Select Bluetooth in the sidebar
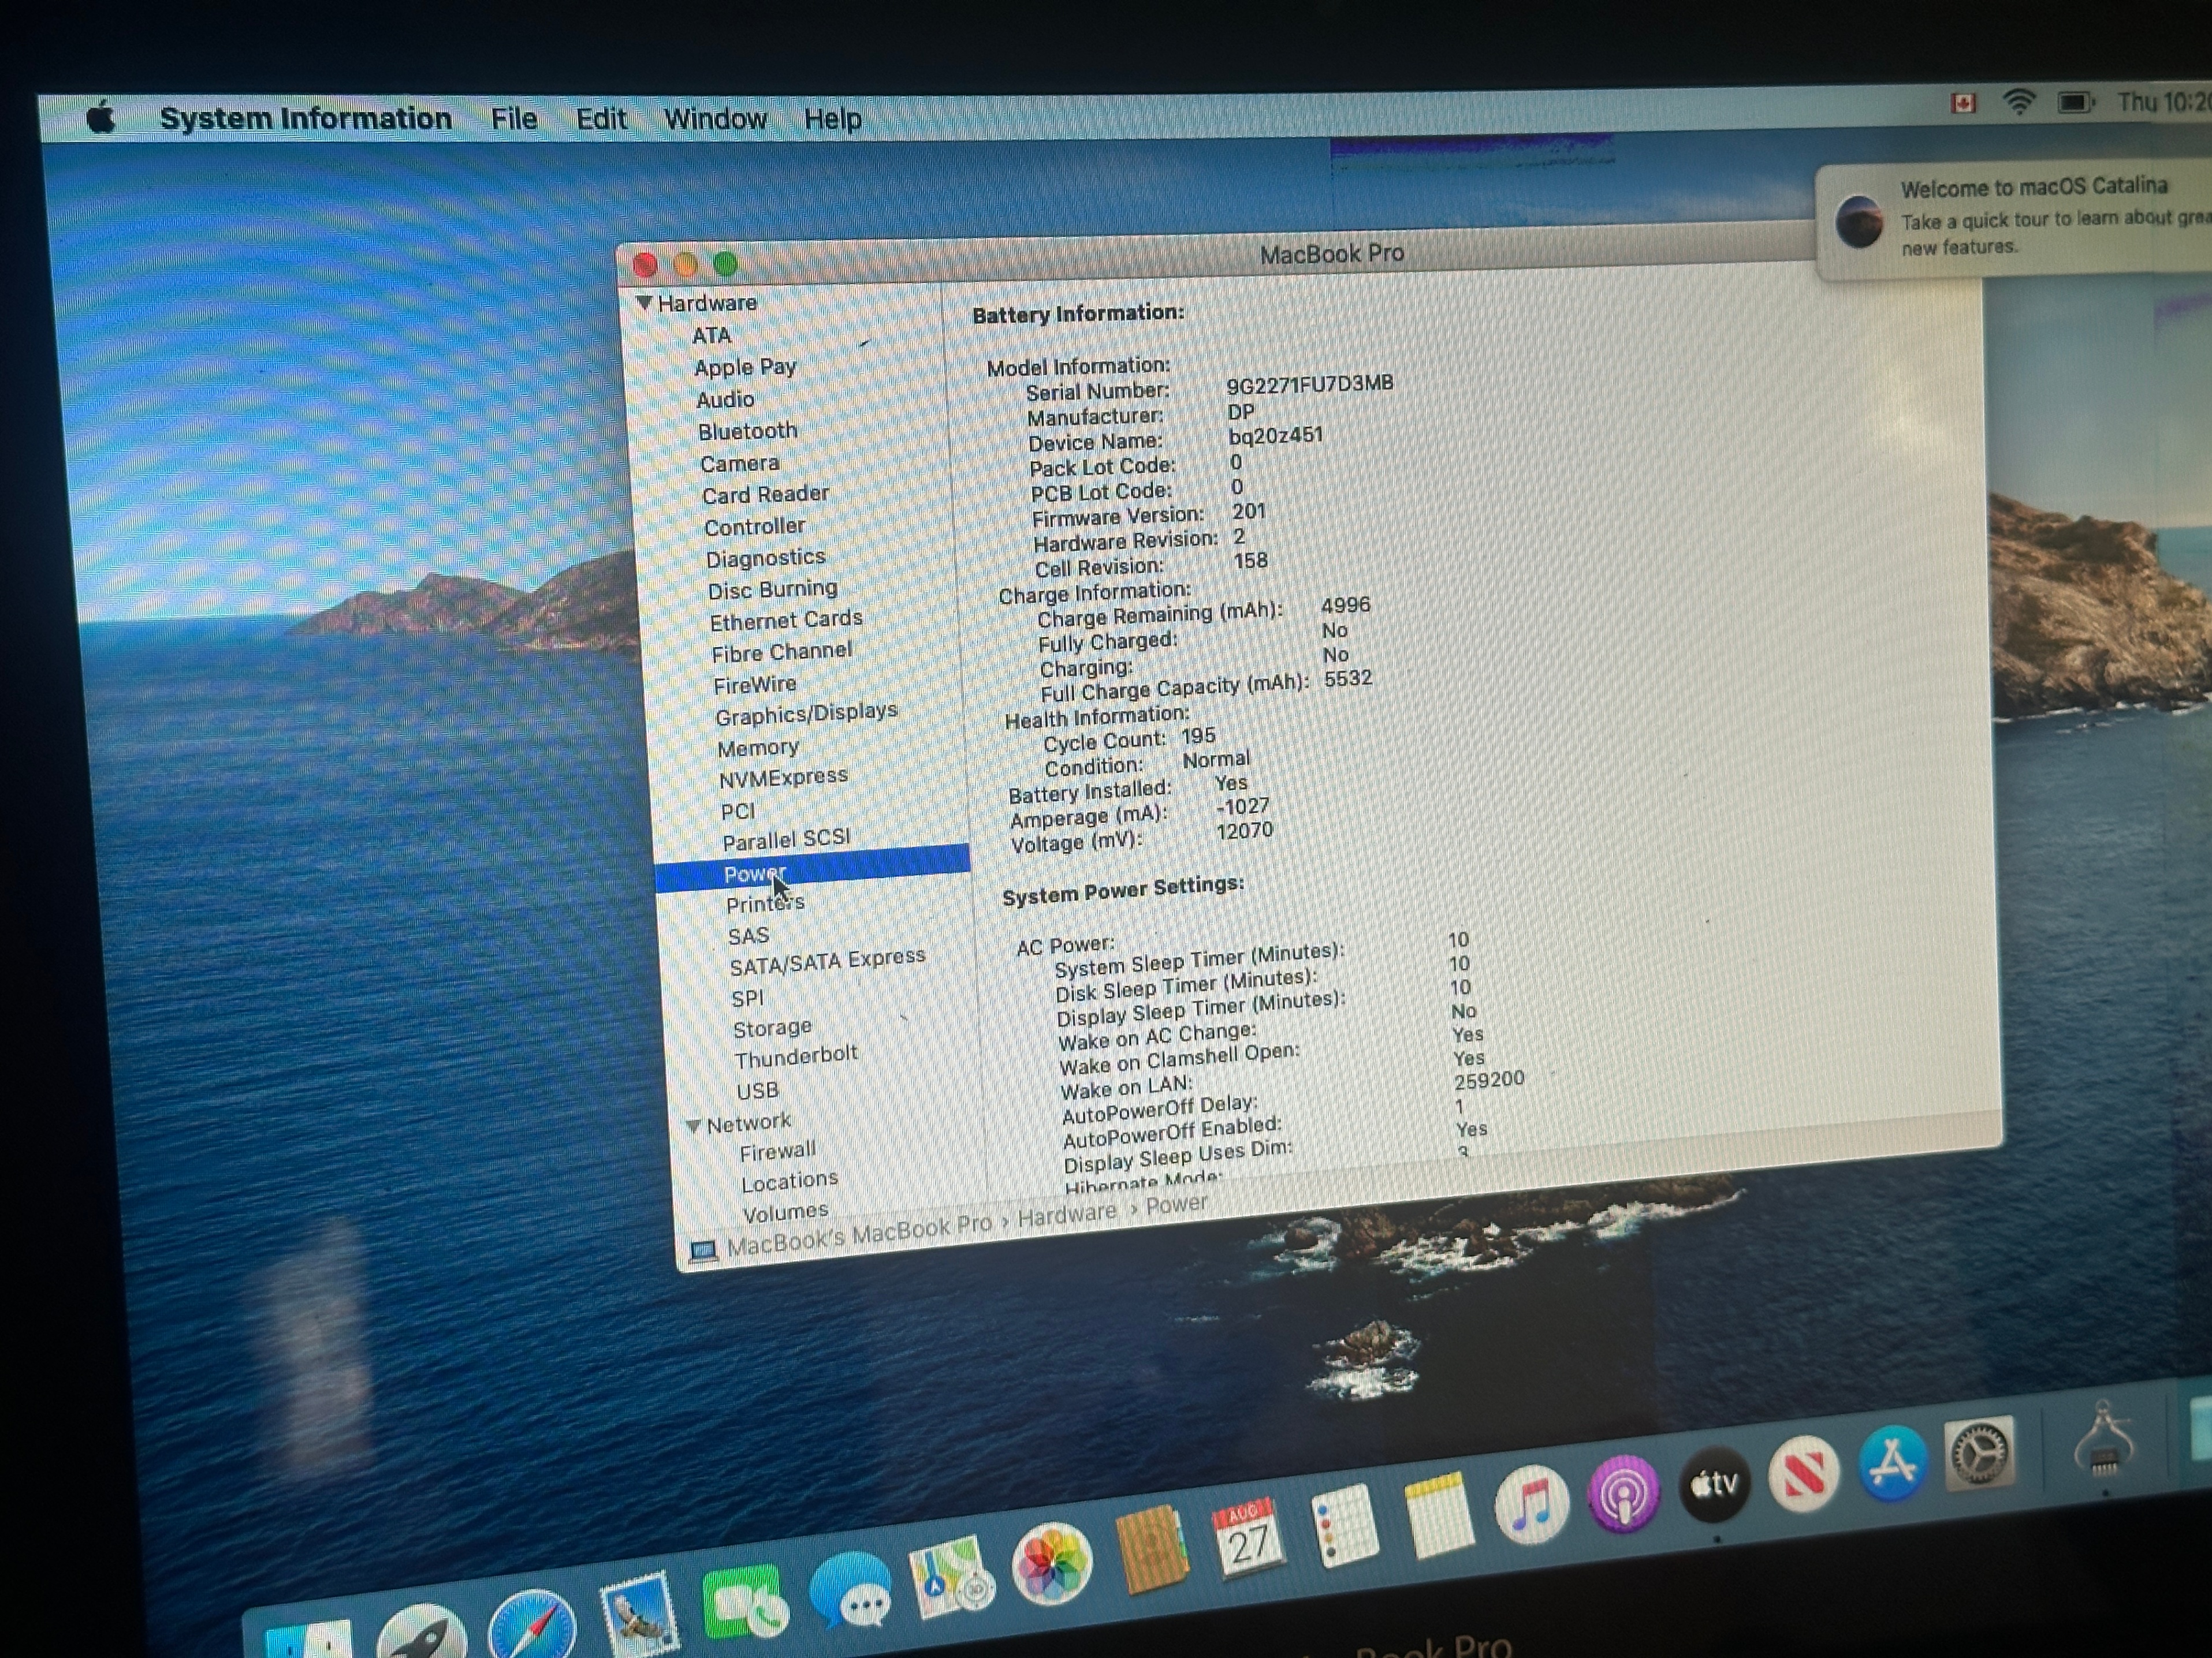 [x=748, y=432]
